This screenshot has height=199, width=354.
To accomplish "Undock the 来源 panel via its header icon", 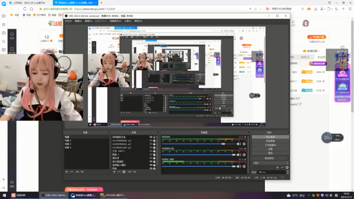I will 158,132.
